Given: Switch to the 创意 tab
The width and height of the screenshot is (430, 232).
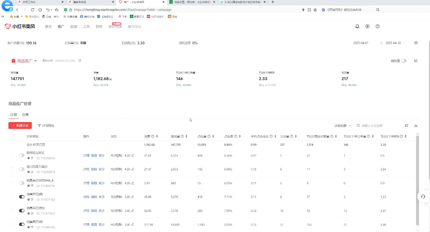Looking at the screenshot, I should 25,114.
